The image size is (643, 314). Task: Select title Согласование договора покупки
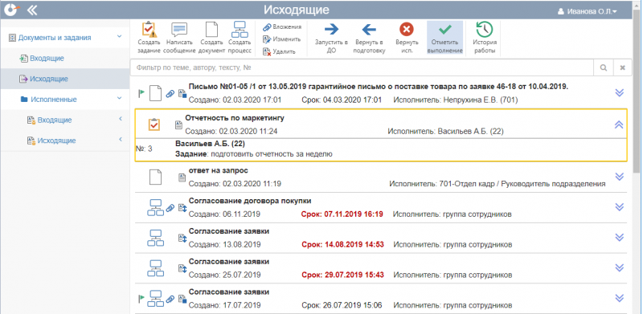click(x=250, y=201)
